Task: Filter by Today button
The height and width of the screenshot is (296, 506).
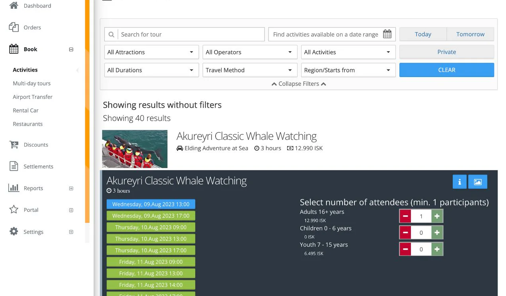Action: [x=423, y=34]
